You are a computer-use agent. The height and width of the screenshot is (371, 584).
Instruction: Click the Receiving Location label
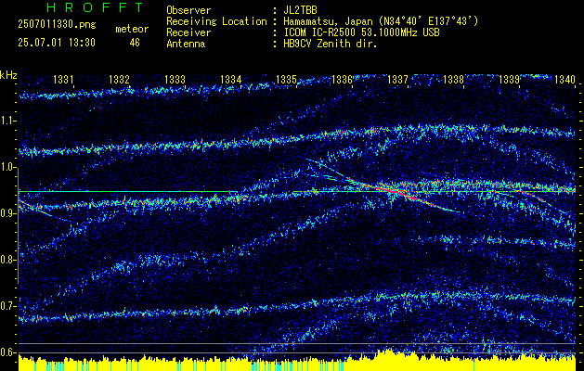216,21
